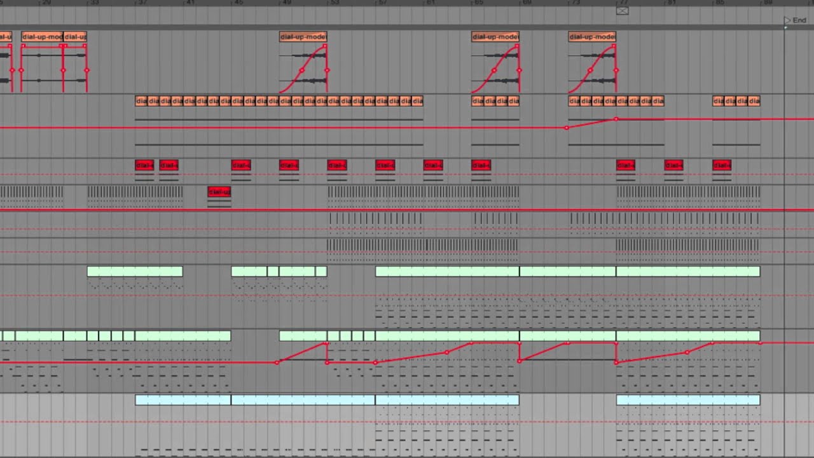This screenshot has height=458, width=814.
Task: Click bar number 65 in the time ruler
Action: [478, 3]
